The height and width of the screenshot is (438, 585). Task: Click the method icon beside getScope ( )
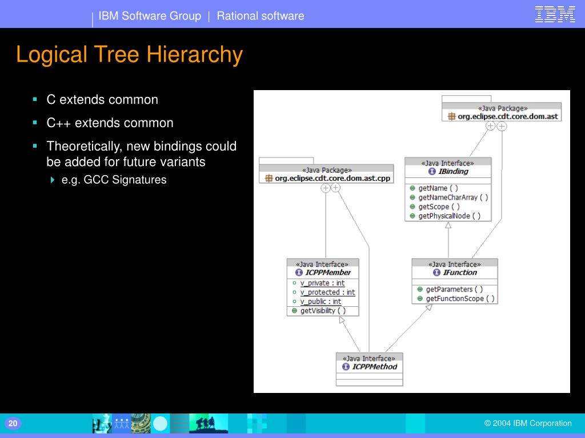point(412,206)
